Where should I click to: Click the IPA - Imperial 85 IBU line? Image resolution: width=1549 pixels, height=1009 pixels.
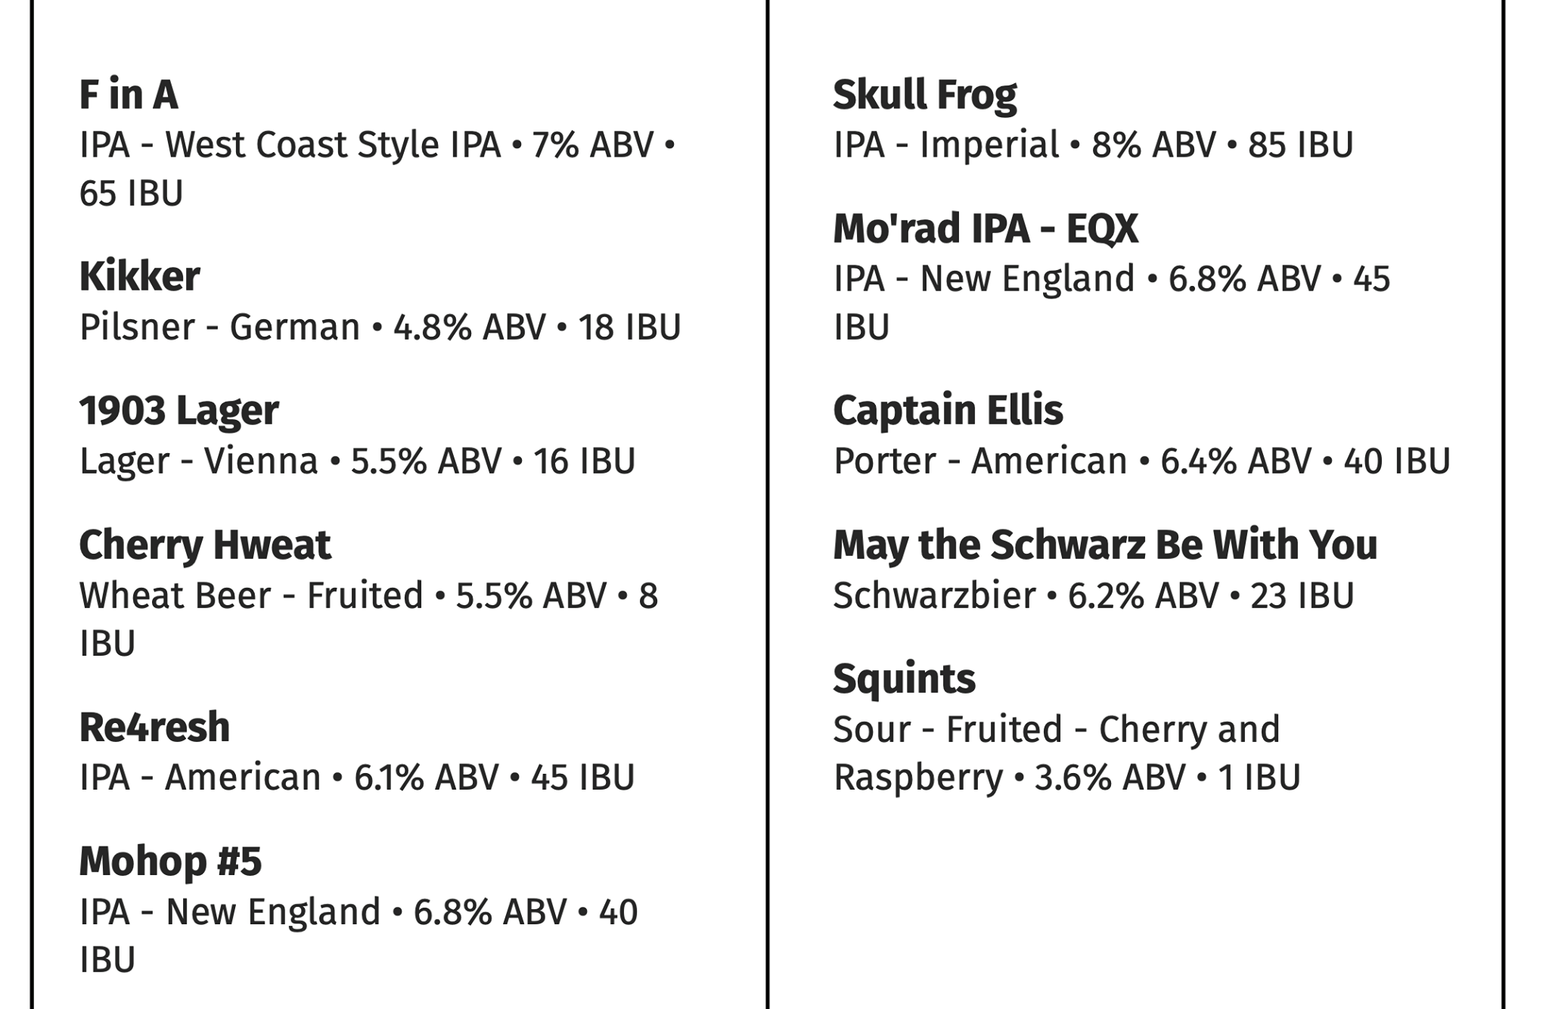click(1094, 144)
